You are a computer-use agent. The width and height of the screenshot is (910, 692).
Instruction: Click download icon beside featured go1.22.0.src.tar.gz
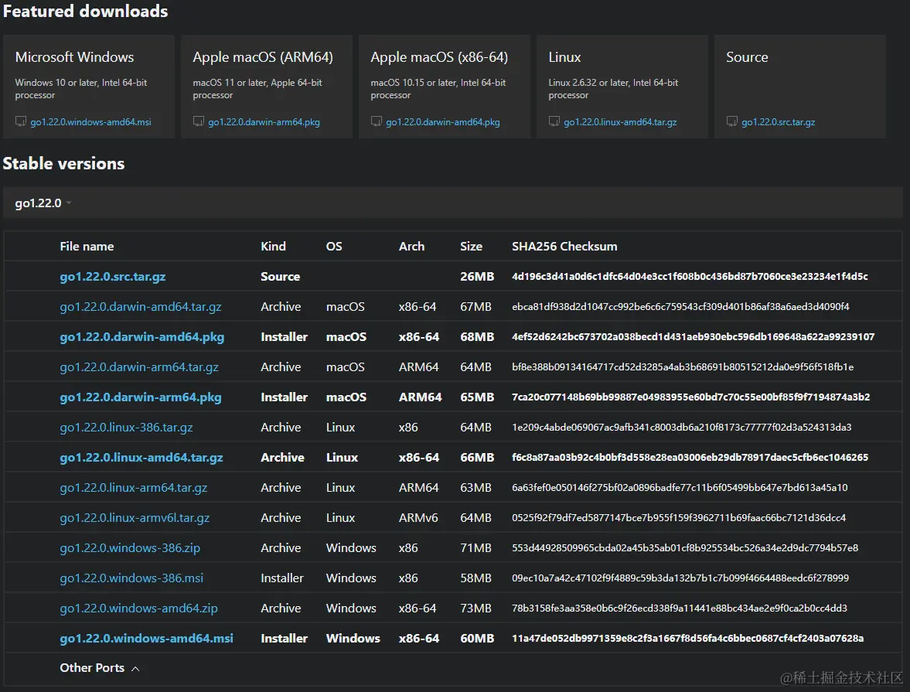pos(732,121)
